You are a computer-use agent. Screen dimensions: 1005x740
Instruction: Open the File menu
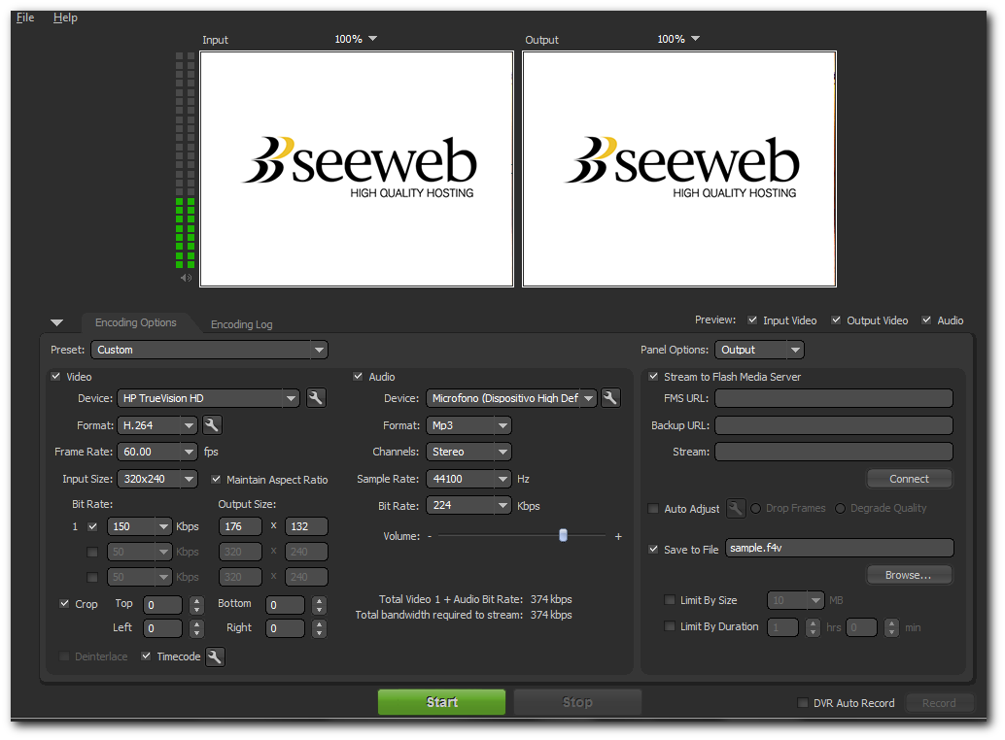pyautogui.click(x=25, y=17)
